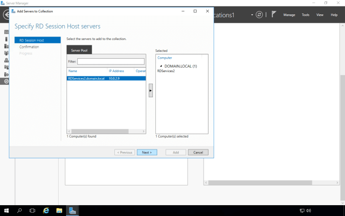Screen dimensions: 345x216
Task: Click the Next button
Action: click(147, 152)
